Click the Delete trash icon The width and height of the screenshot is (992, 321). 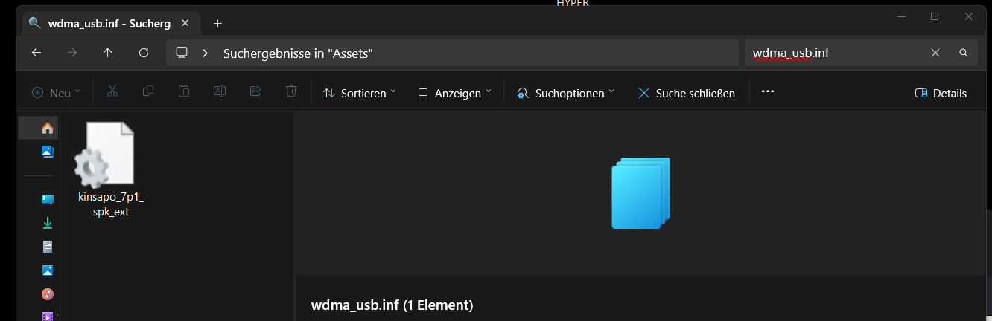(x=291, y=92)
